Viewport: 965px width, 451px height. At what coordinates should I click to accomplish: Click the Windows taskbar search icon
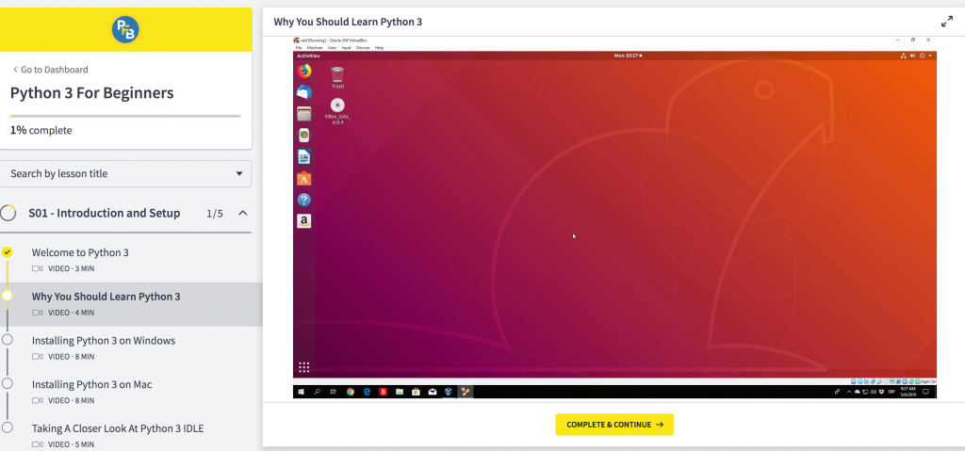coord(318,392)
